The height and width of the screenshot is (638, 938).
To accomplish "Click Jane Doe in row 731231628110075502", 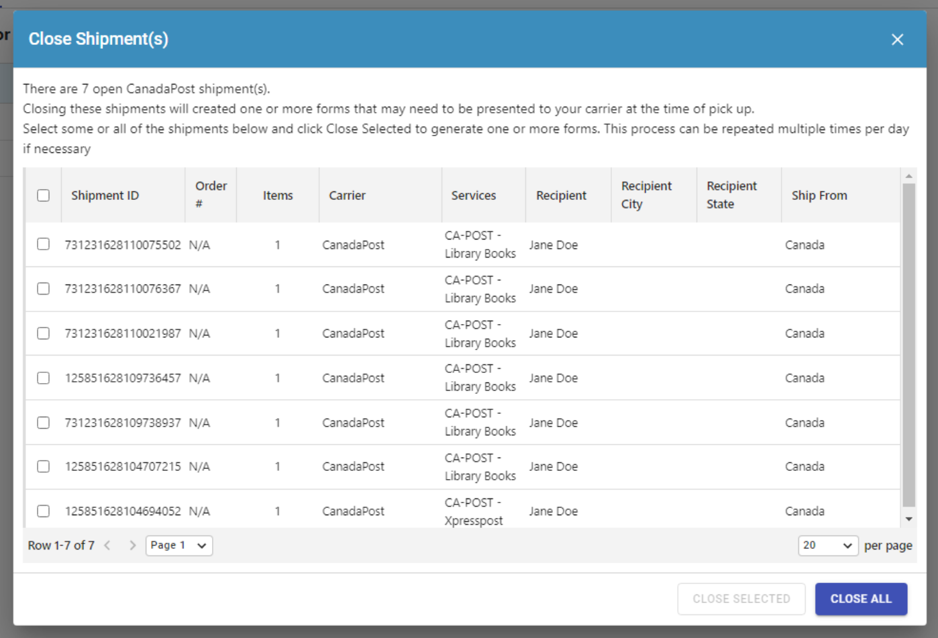I will coord(553,245).
